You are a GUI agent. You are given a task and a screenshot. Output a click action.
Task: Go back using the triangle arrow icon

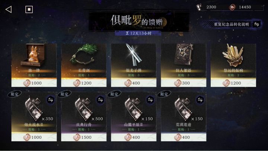pyautogui.click(x=9, y=9)
